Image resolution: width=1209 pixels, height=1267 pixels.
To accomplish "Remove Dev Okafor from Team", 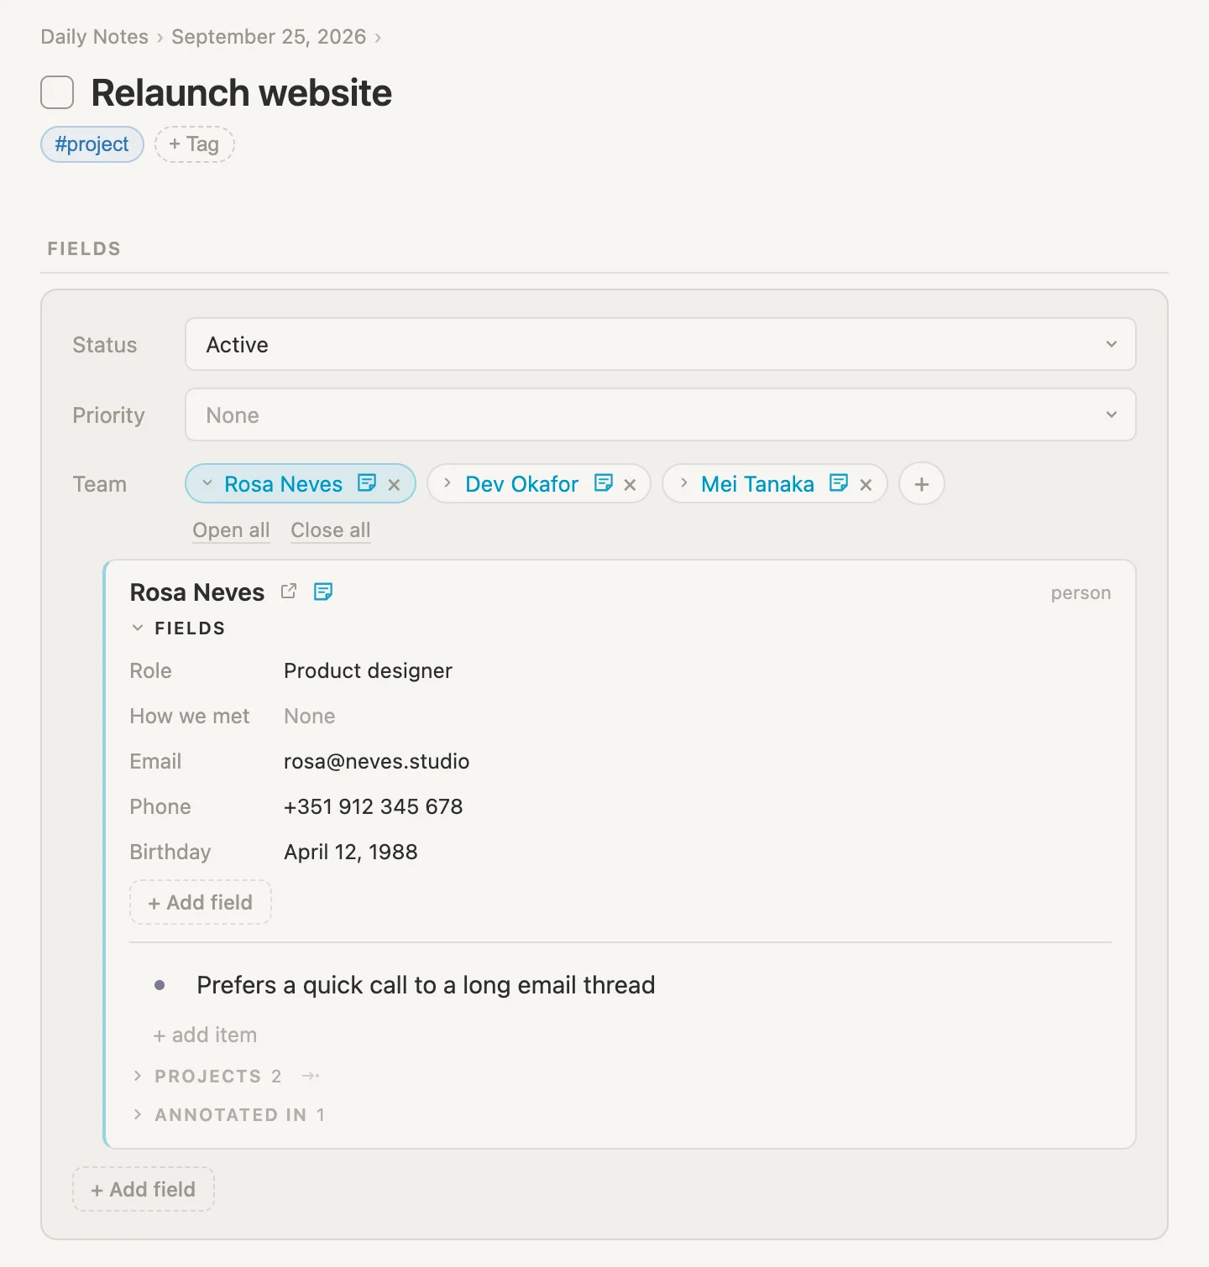I will tap(630, 485).
